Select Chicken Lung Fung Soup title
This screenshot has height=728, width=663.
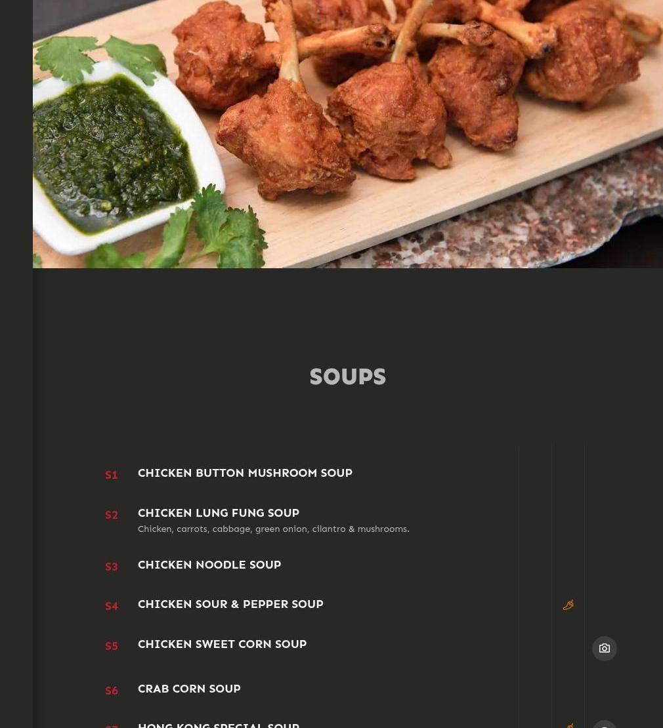tap(219, 513)
